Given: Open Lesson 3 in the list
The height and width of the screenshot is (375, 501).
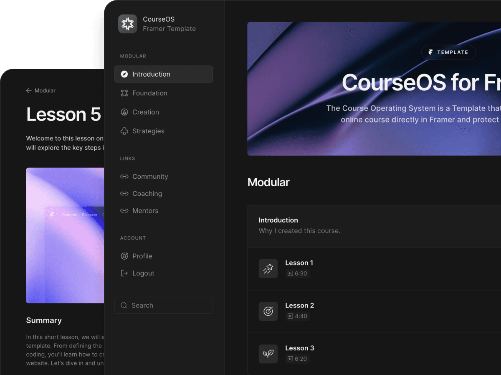Looking at the screenshot, I should 374,354.
